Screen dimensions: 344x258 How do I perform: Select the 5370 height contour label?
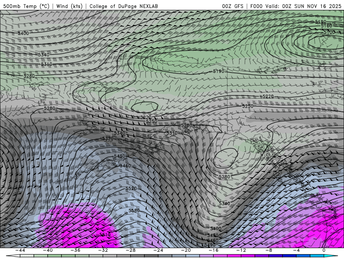(108, 138)
